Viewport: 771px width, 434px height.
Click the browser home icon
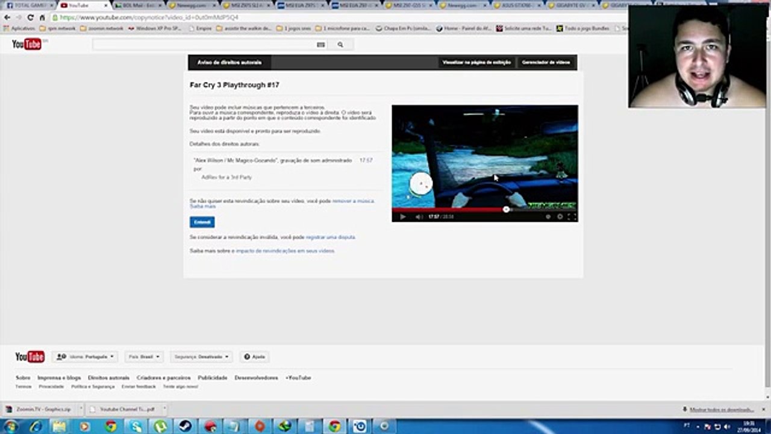[x=42, y=17]
